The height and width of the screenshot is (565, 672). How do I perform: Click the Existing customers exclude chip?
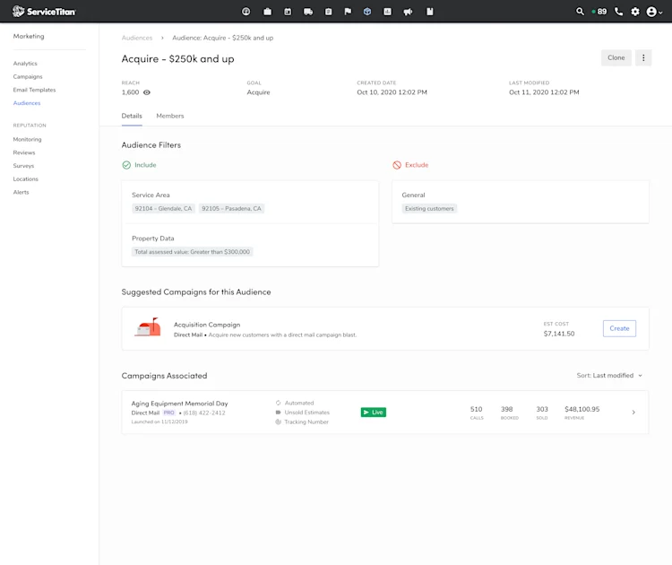click(x=429, y=208)
